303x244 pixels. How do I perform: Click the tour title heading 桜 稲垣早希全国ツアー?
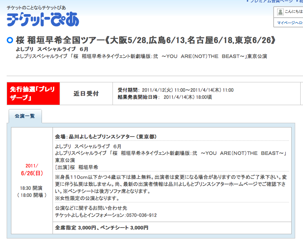tap(146, 40)
